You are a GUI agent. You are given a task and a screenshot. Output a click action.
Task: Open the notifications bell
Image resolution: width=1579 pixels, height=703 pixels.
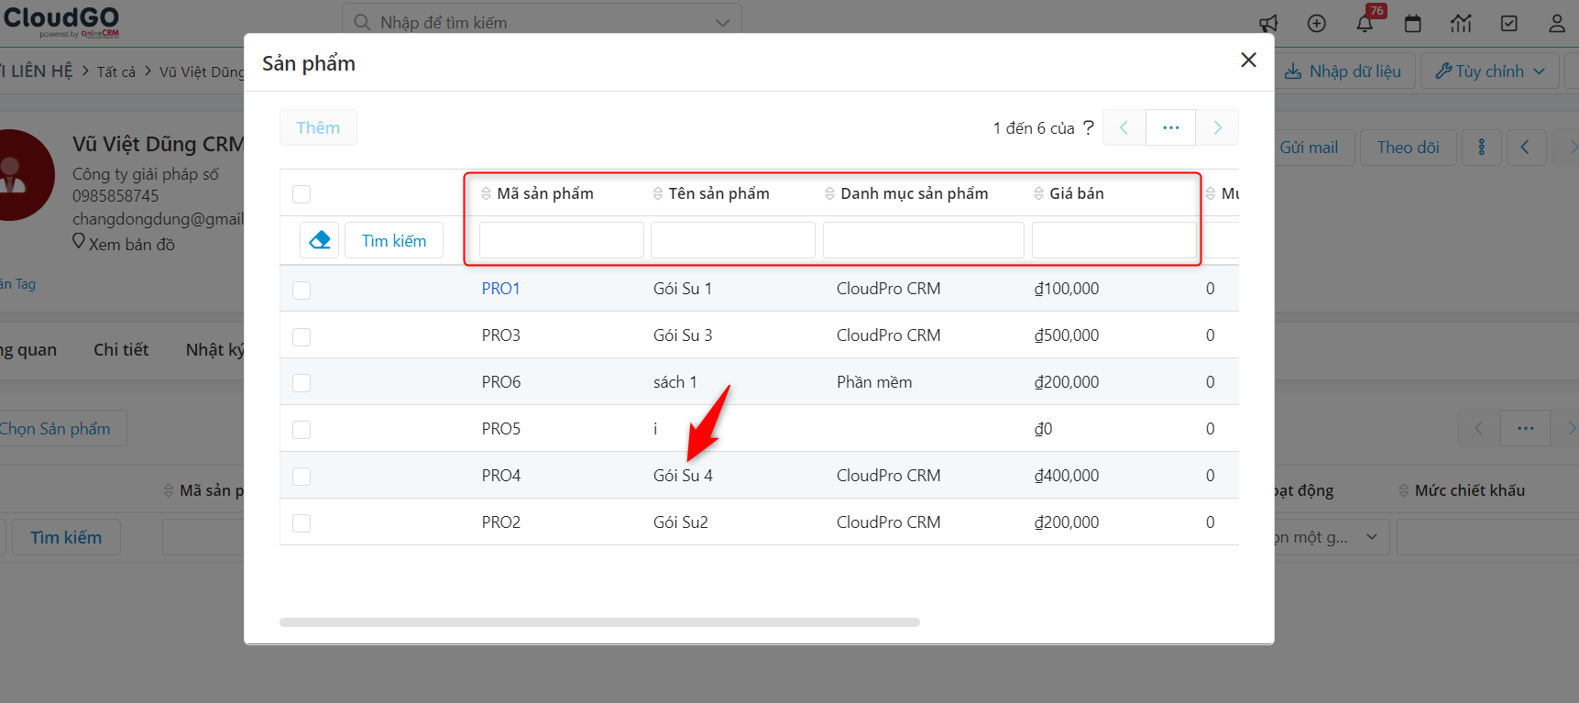coord(1365,24)
